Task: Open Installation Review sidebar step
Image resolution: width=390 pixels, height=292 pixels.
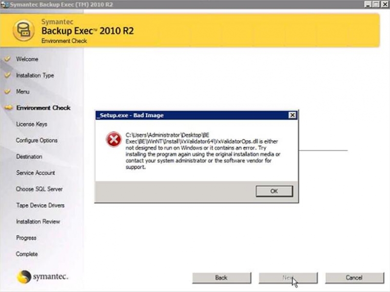Action: point(38,221)
